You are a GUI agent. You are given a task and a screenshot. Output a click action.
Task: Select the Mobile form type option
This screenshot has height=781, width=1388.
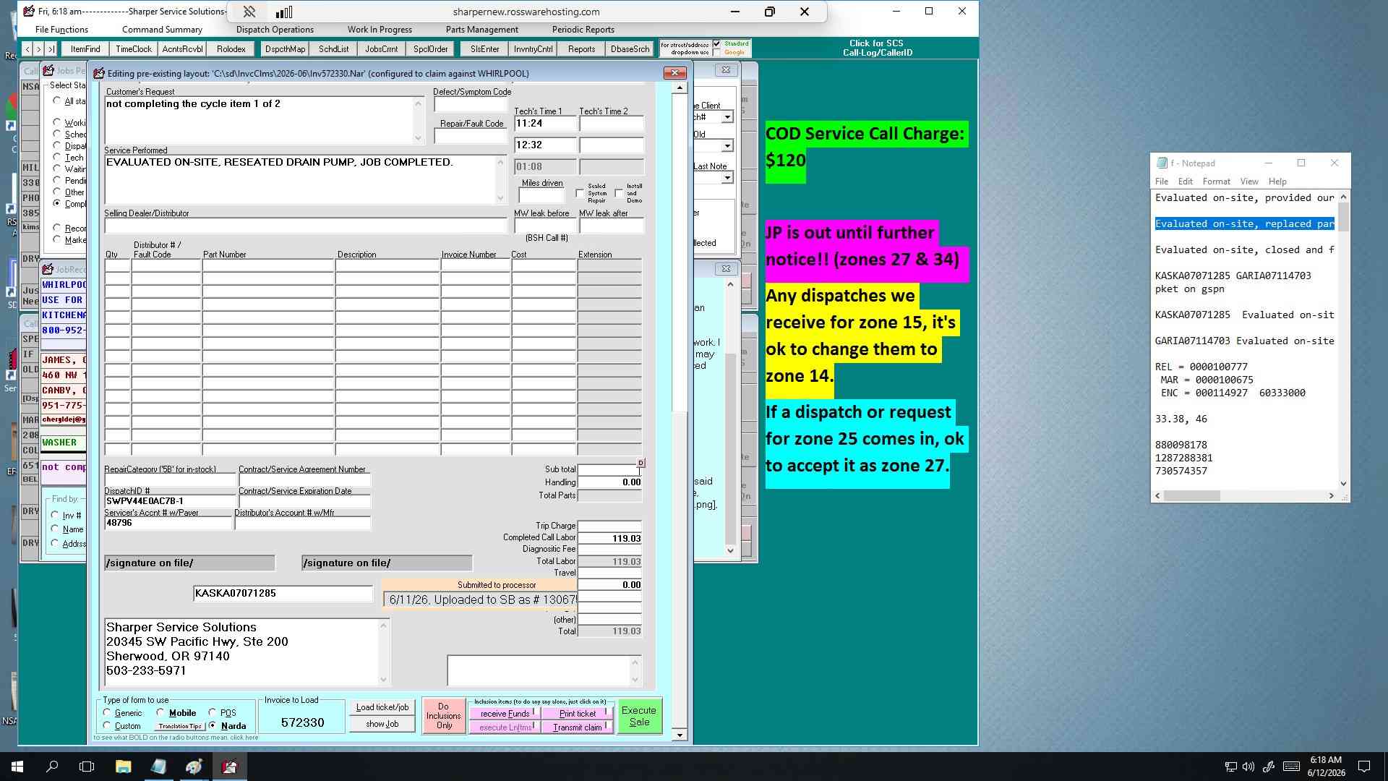pyautogui.click(x=160, y=712)
